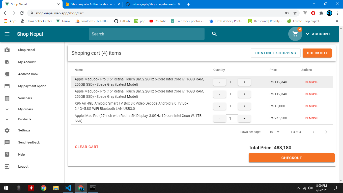Open the Laravel bookmark
This screenshot has height=193, width=343.
[64, 21]
